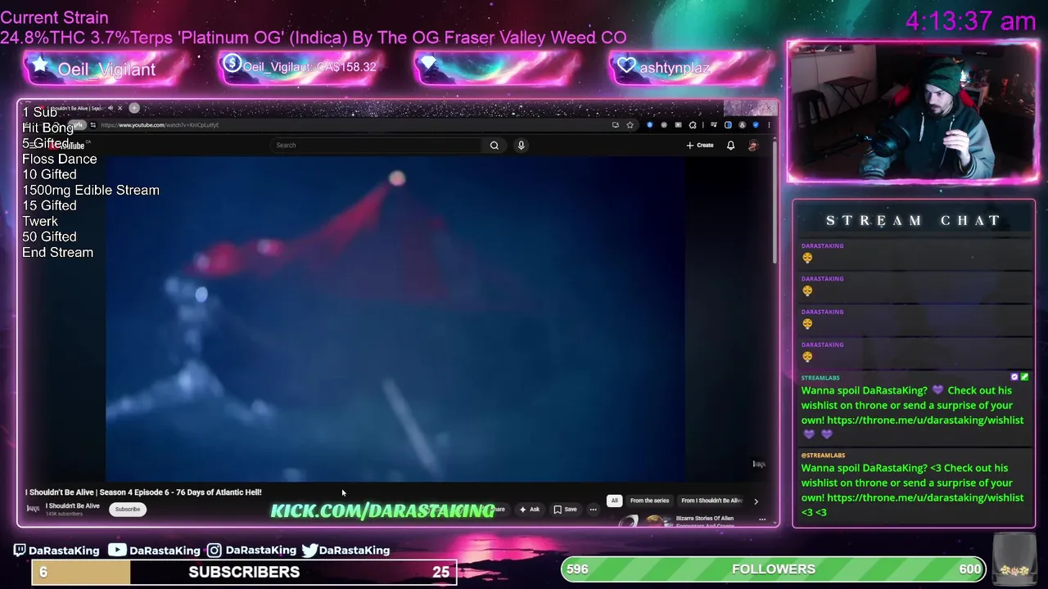This screenshot has width=1048, height=589.
Task: Click the Twitter DaRastaKing handle
Action: click(x=346, y=551)
